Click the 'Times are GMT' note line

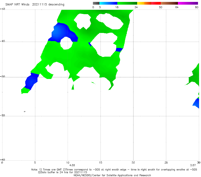point(114,170)
